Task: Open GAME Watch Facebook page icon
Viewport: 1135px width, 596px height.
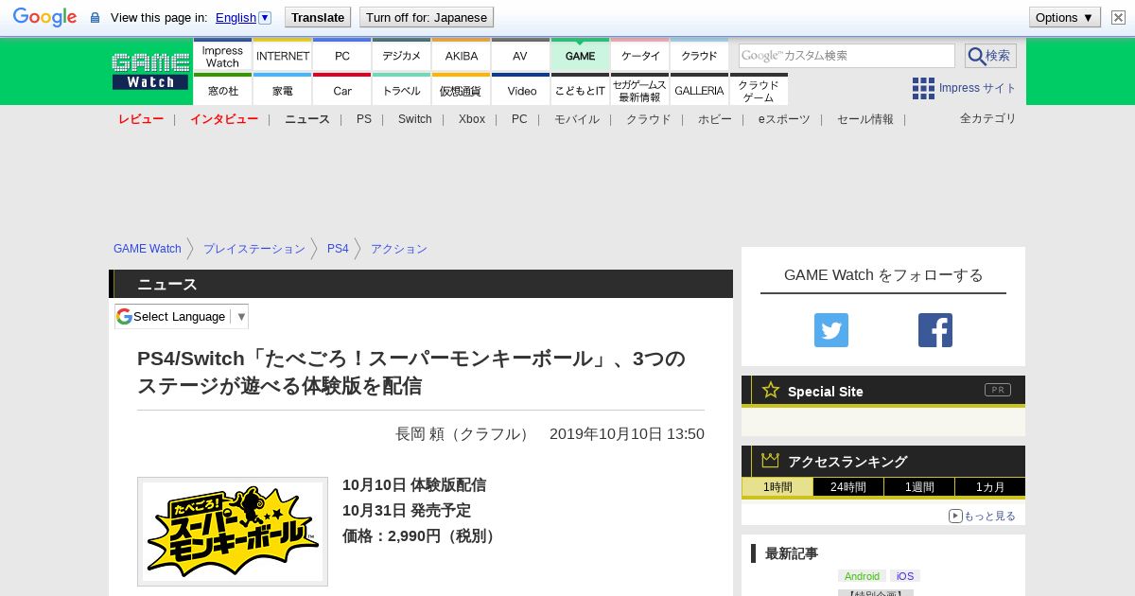Action: 935,330
